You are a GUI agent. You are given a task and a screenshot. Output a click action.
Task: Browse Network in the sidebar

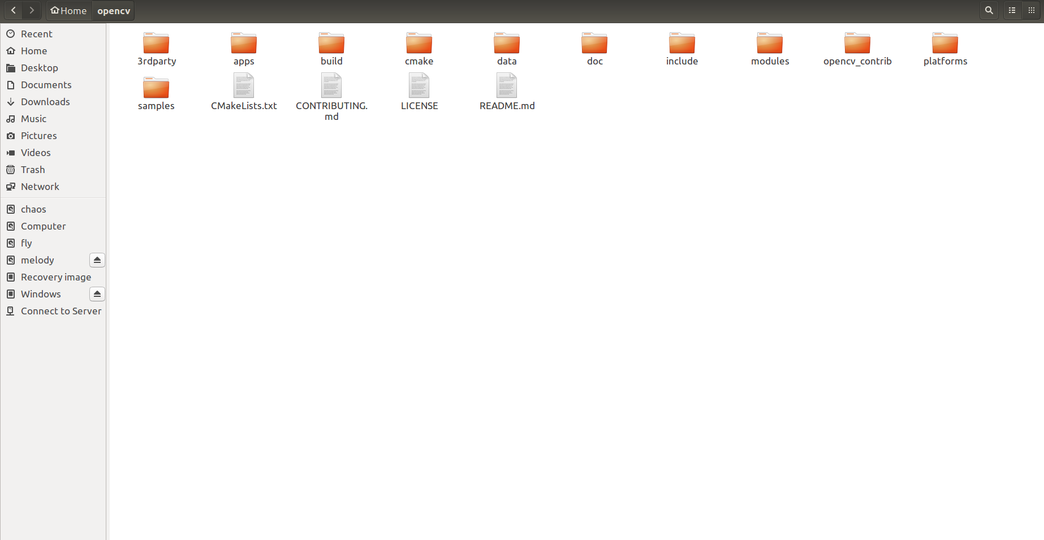click(x=53, y=187)
